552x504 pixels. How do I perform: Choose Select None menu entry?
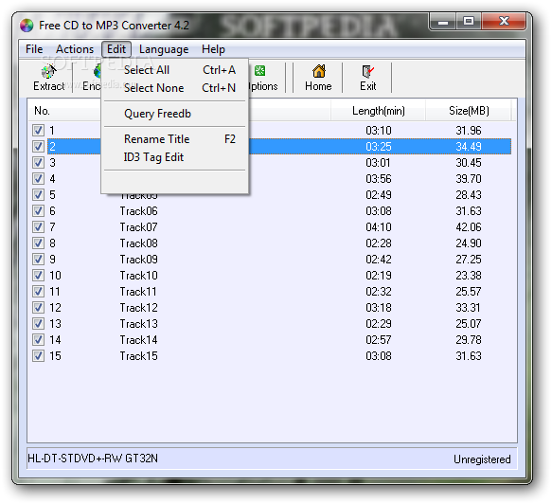point(175,88)
